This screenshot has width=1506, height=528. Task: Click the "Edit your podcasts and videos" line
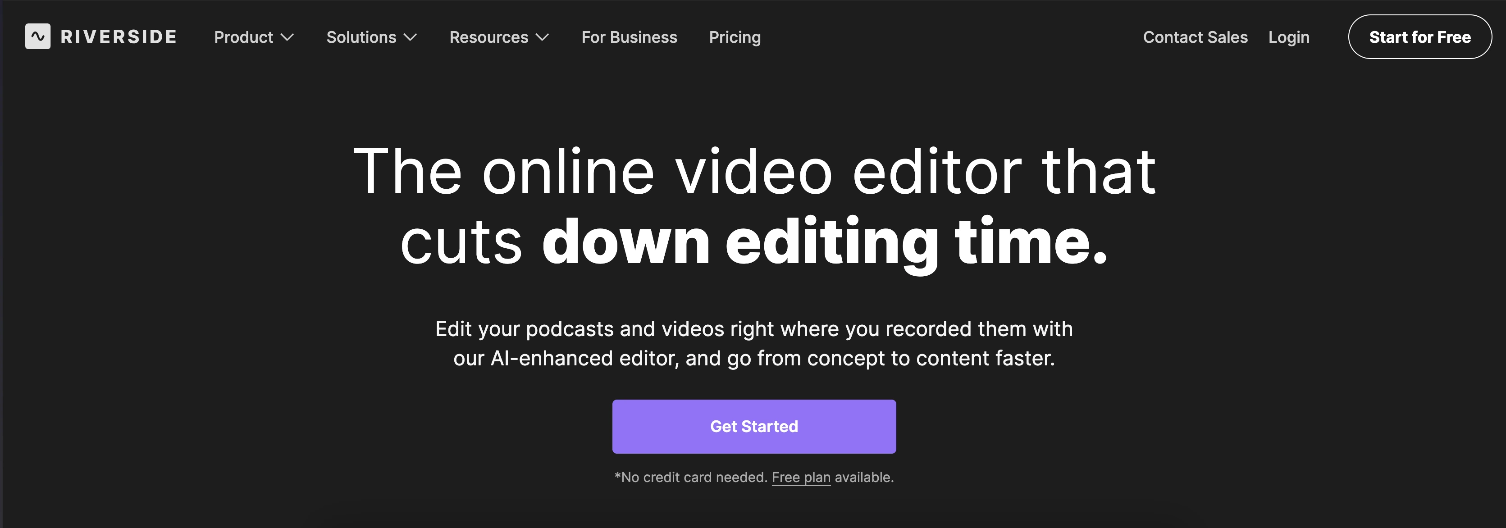(753, 329)
